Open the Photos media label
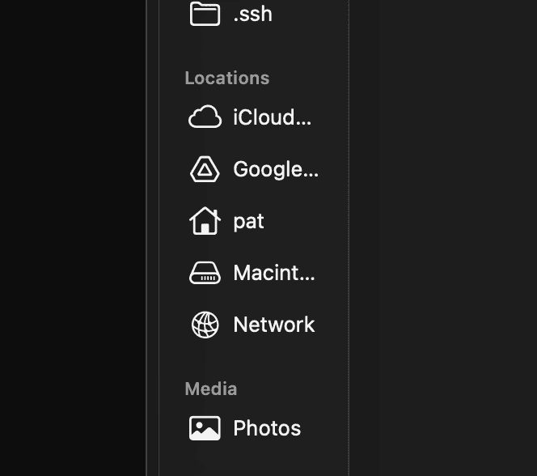537x476 pixels. (267, 428)
